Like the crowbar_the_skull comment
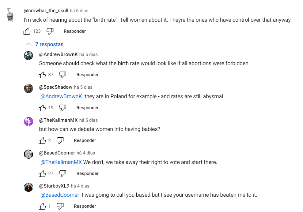This screenshot has height=212, width=303. pos(27,31)
